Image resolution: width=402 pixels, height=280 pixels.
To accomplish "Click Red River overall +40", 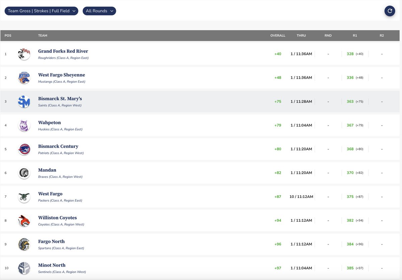I will [x=278, y=54].
